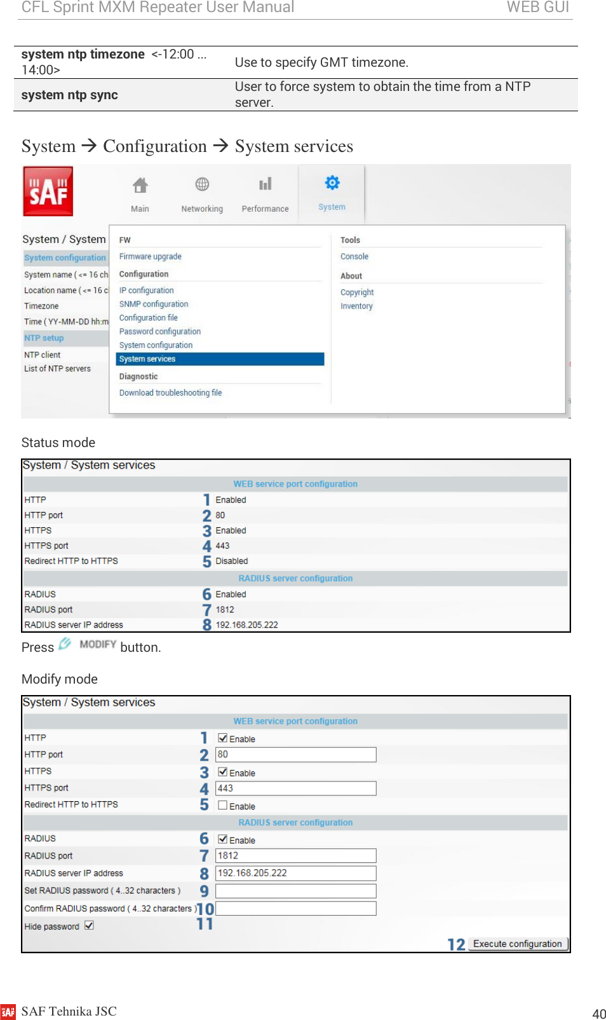Screen dimensions: 606x1020
Task: Select System configuration menu entry
Action: pyautogui.click(x=156, y=345)
